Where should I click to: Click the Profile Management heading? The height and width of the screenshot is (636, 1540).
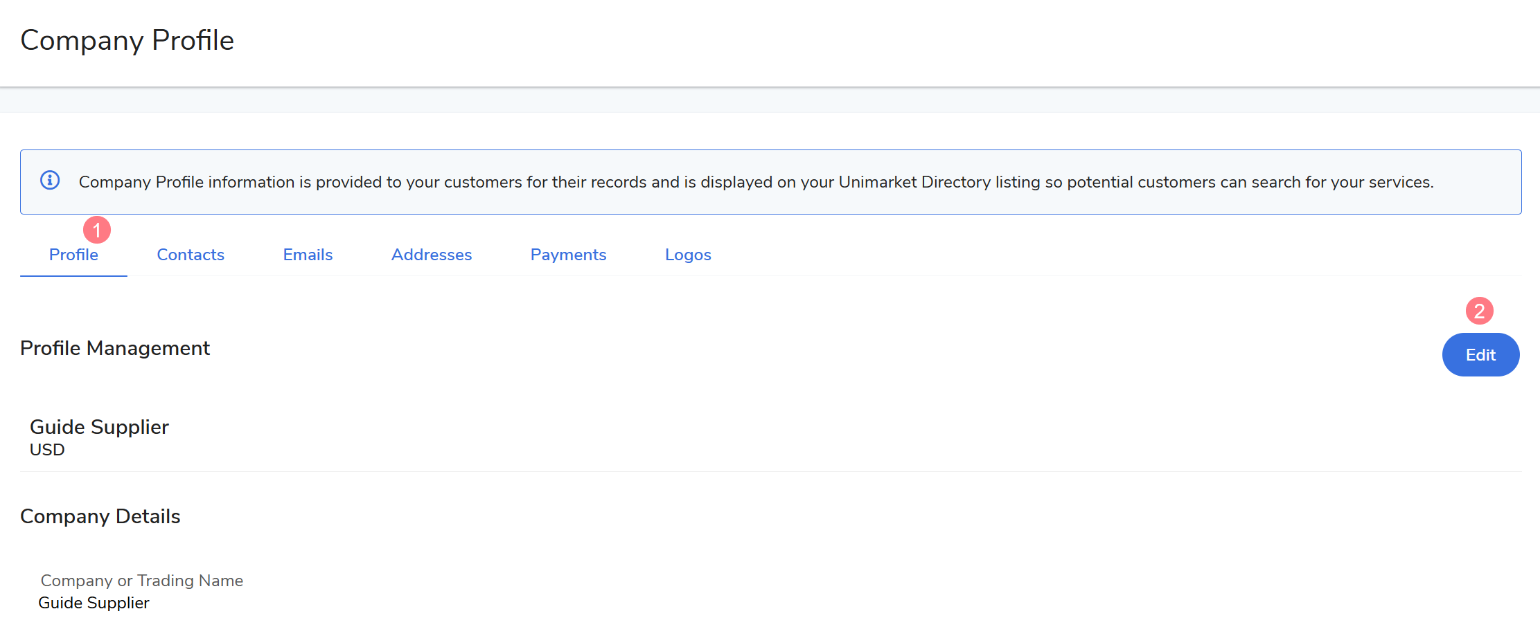coord(115,348)
